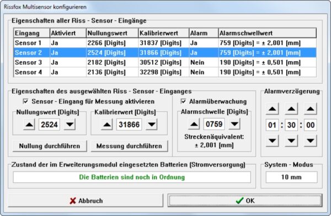Click the Alarmschwelle field showing 0759
This screenshot has height=216, width=331.
[x=214, y=124]
